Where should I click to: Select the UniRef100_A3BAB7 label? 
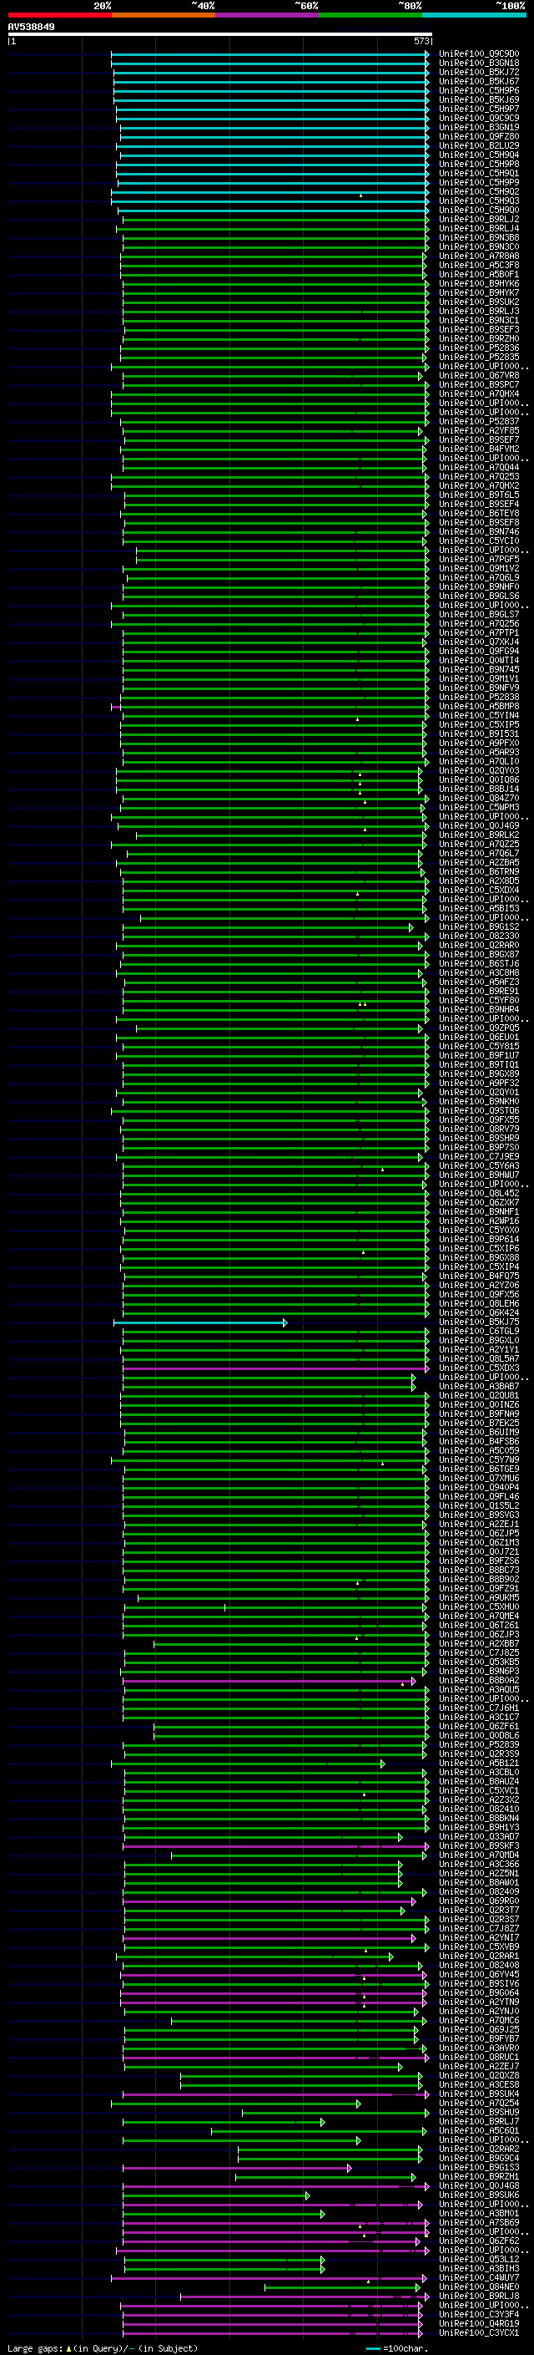click(x=479, y=1387)
